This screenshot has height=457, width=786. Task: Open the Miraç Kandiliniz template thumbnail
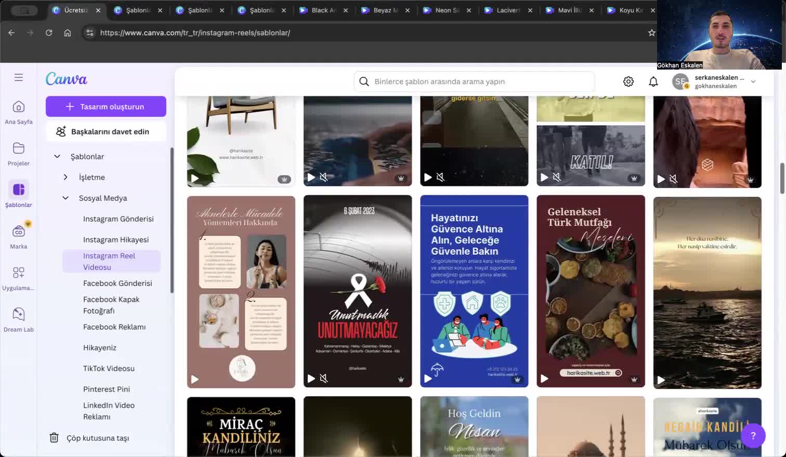coord(241,427)
